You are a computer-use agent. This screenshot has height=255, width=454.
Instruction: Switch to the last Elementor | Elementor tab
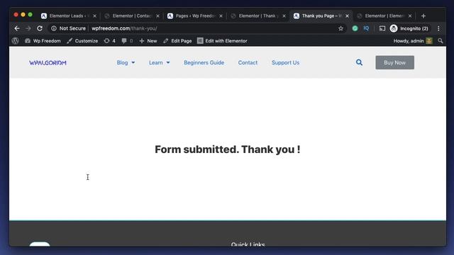click(x=384, y=16)
